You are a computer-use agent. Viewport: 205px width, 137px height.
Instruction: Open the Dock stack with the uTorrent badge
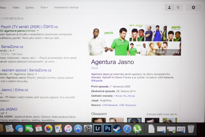(171, 130)
